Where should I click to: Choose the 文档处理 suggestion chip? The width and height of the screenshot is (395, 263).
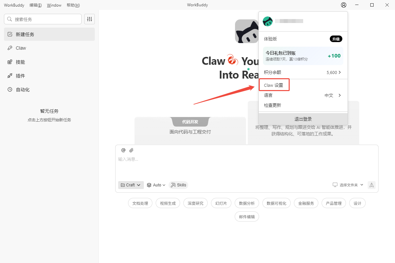click(x=140, y=203)
